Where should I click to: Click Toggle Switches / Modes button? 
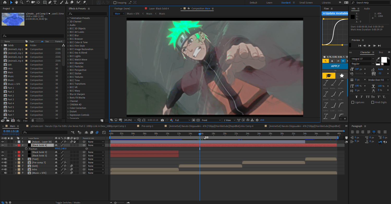pyautogui.click(x=68, y=202)
